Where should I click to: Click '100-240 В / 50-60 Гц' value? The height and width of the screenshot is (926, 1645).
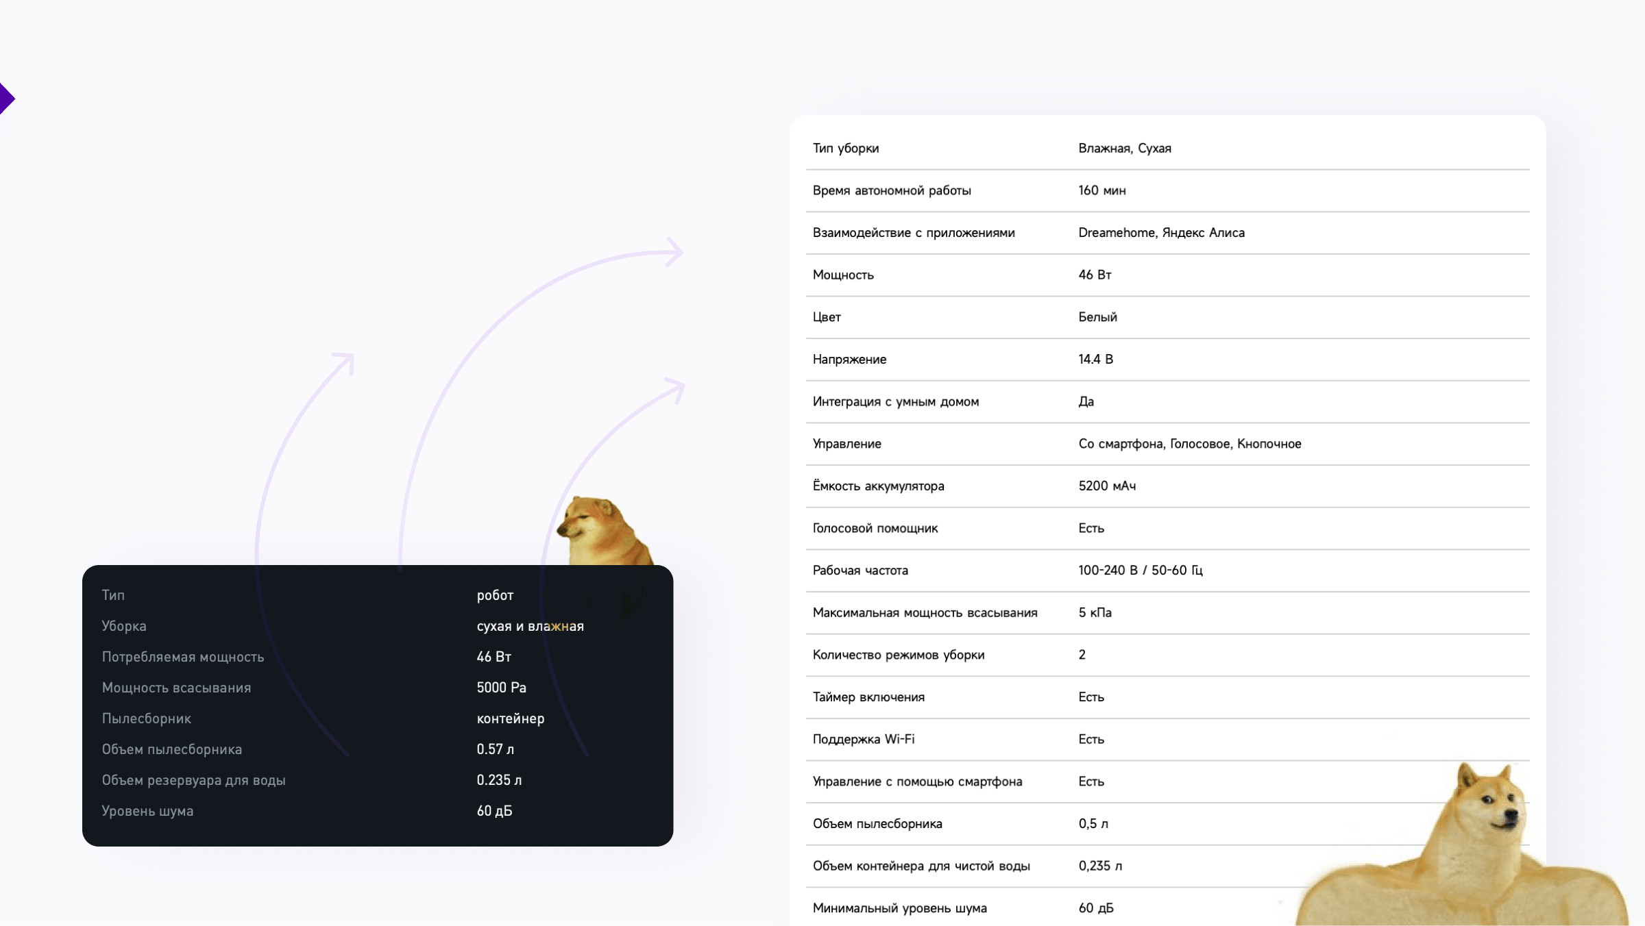tap(1140, 571)
